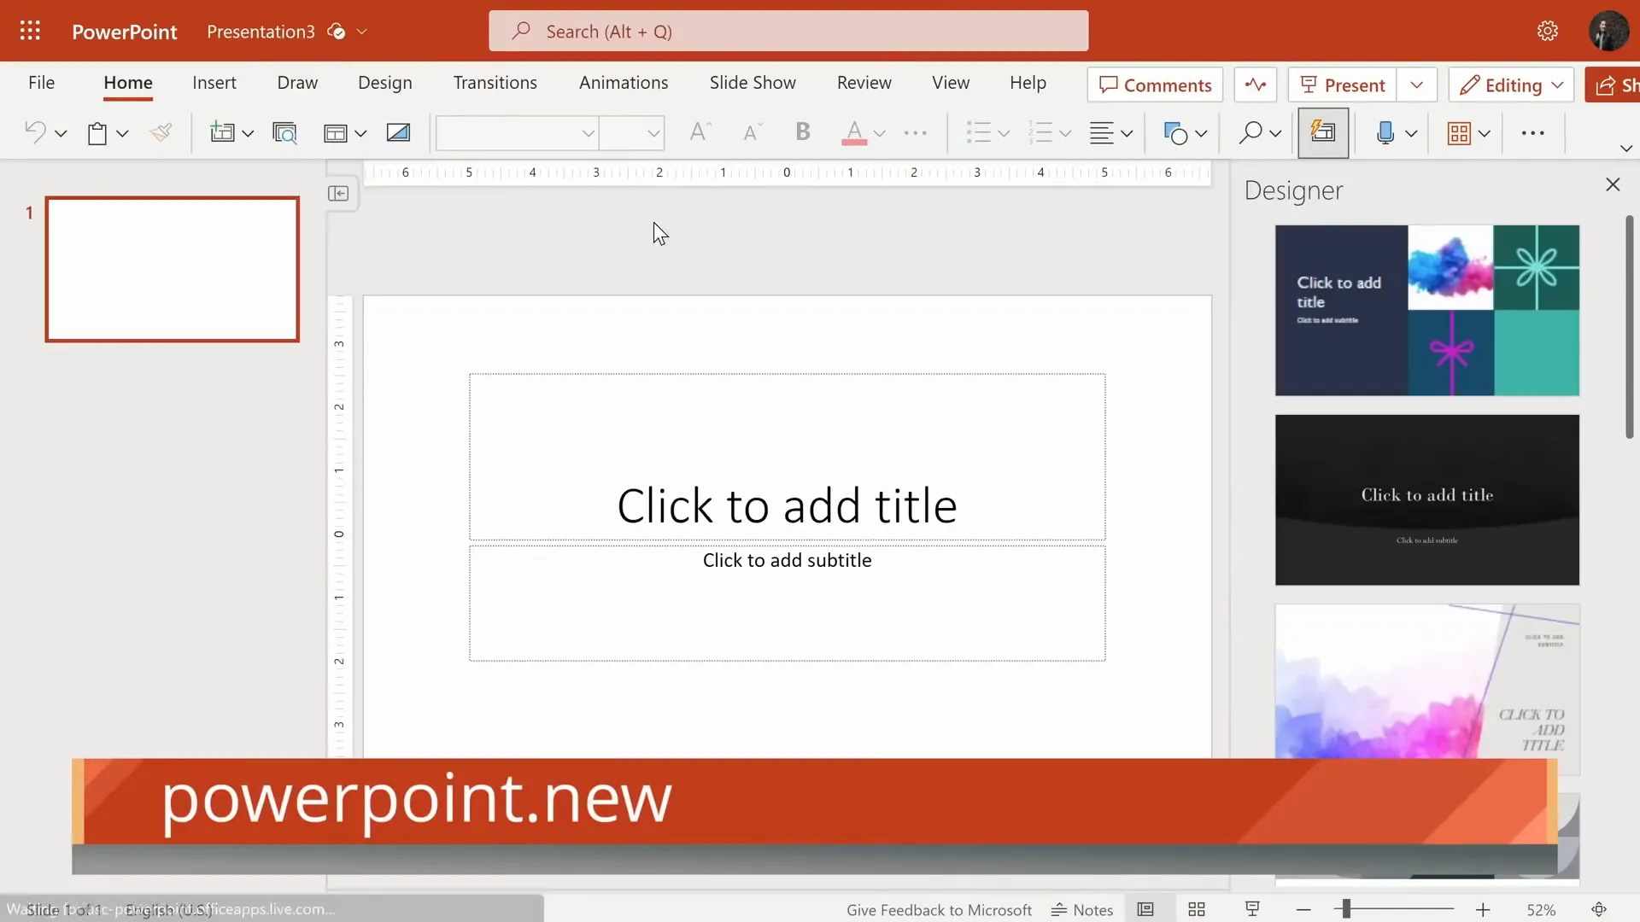Open the Editing mode dropdown
The width and height of the screenshot is (1640, 922).
click(1511, 85)
